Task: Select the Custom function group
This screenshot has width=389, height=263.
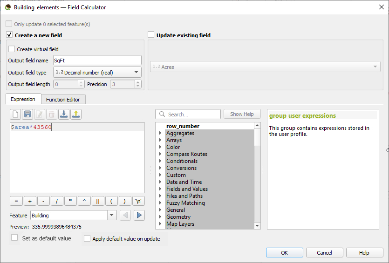Action: click(x=176, y=175)
